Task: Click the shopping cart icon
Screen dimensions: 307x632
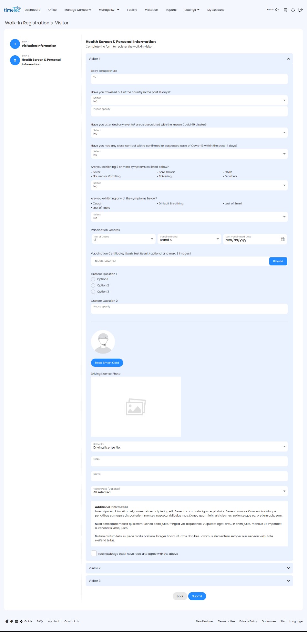Action: pos(285,10)
